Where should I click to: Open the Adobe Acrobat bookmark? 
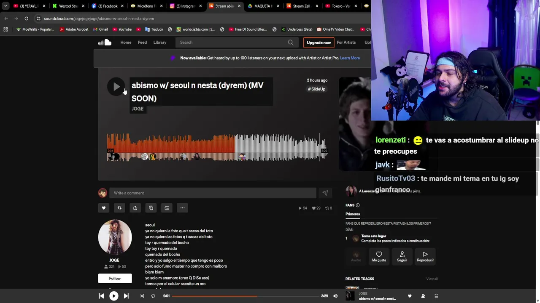pos(74,29)
